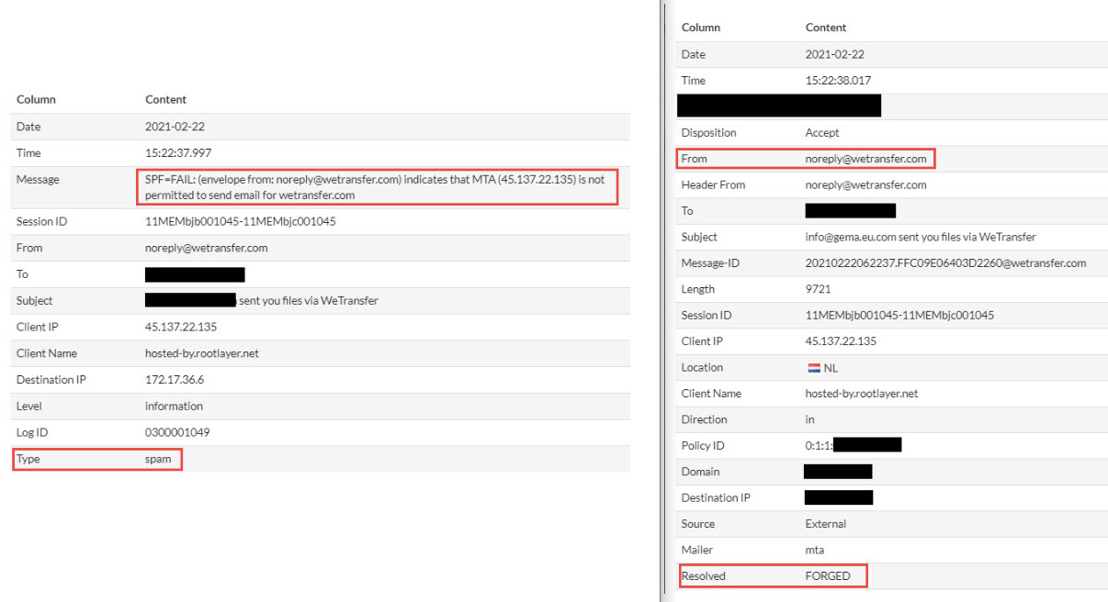Select the time value 15:22:37.997

click(x=178, y=153)
